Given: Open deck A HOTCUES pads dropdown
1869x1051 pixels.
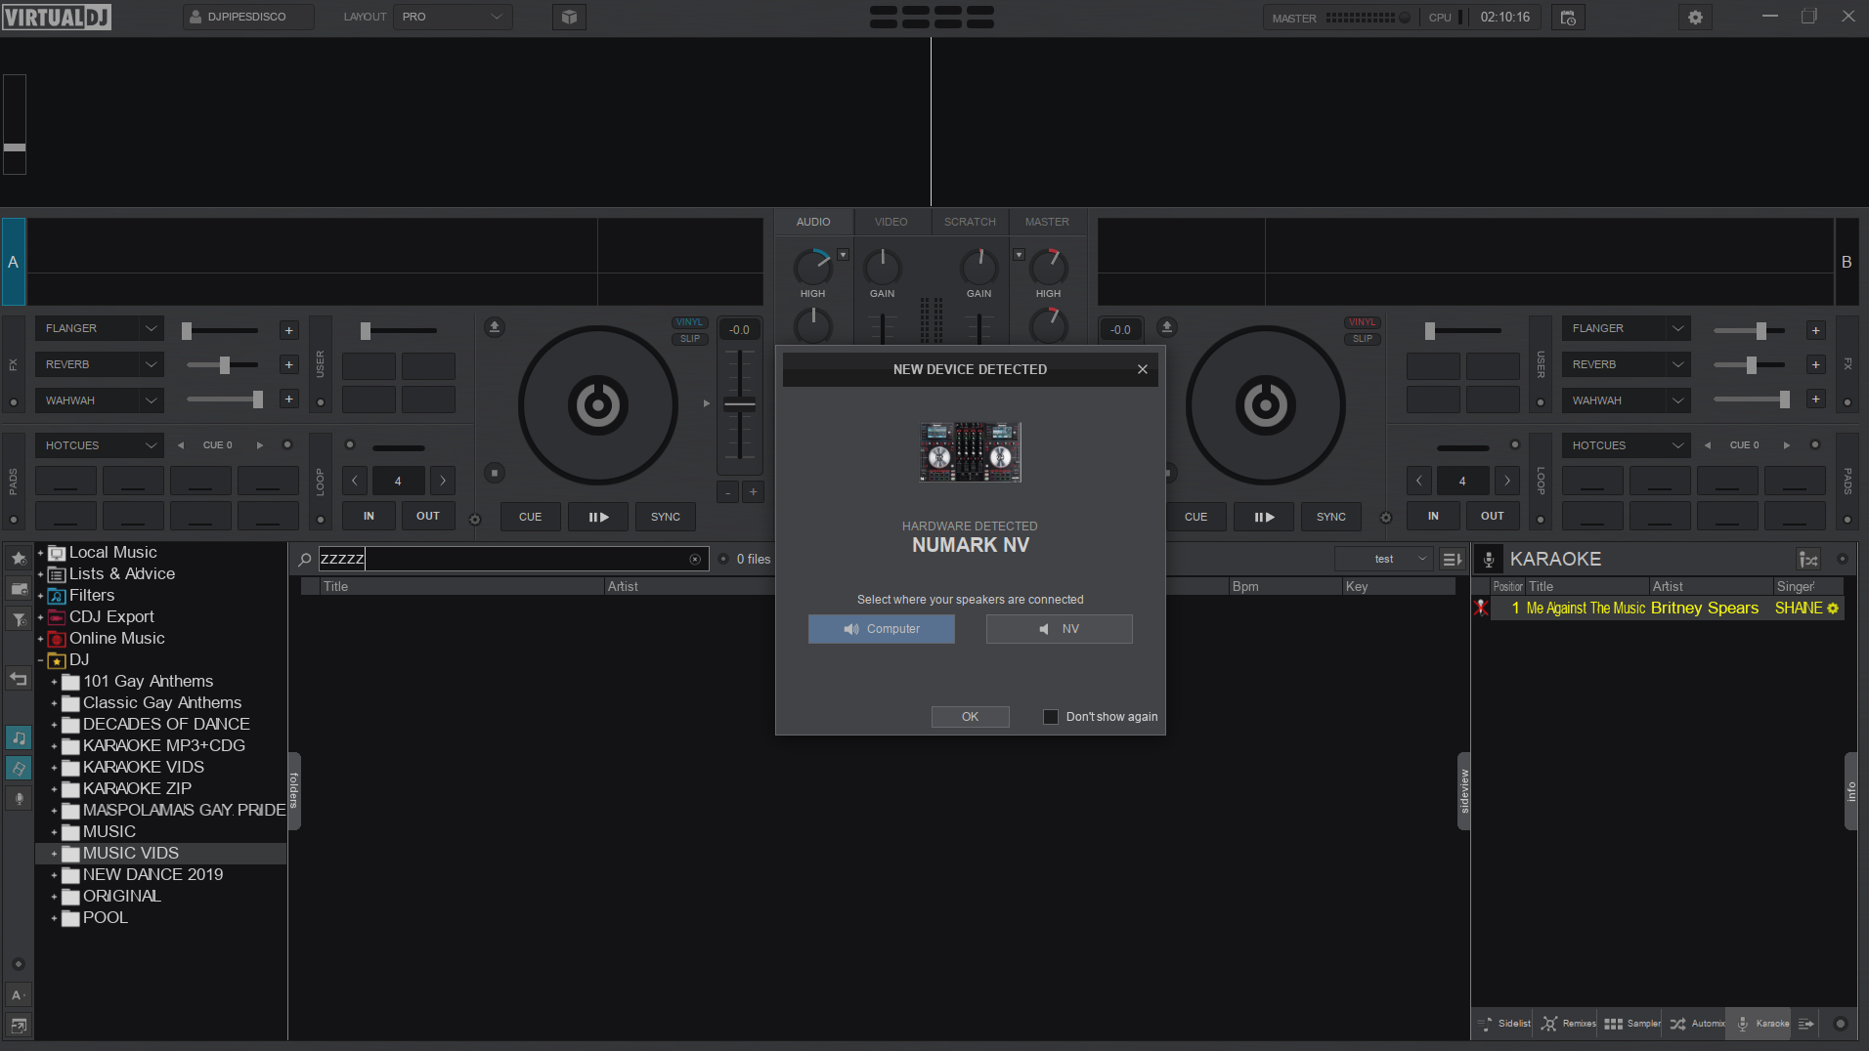Looking at the screenshot, I should click(99, 445).
